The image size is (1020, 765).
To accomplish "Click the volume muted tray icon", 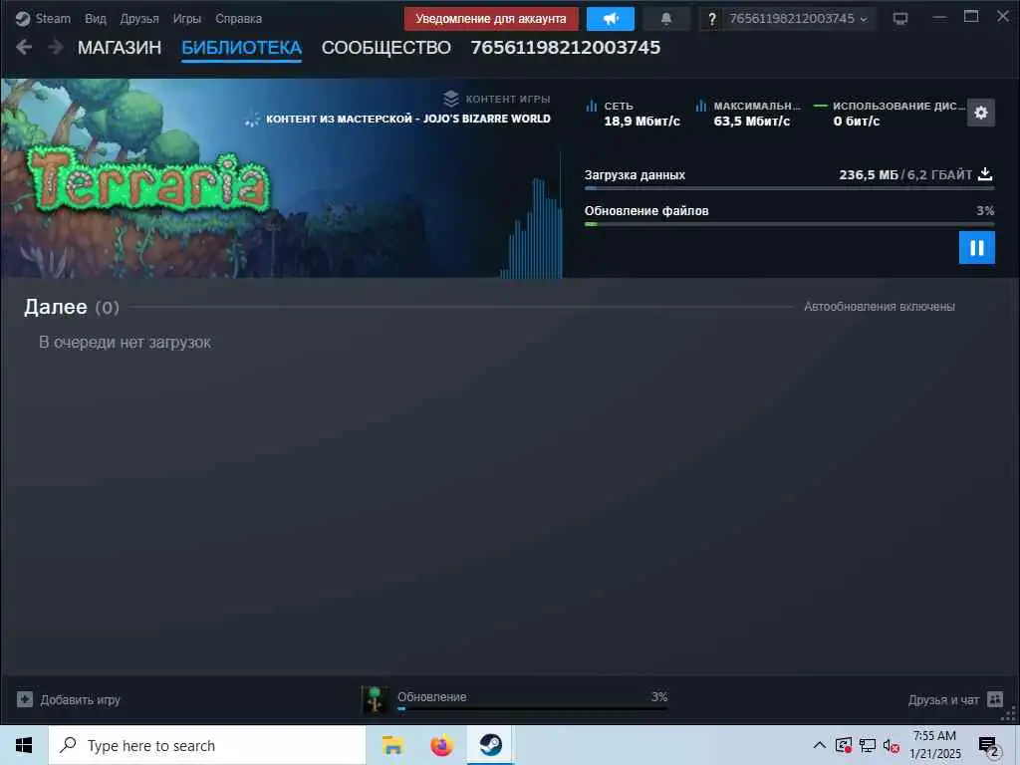I will point(891,745).
